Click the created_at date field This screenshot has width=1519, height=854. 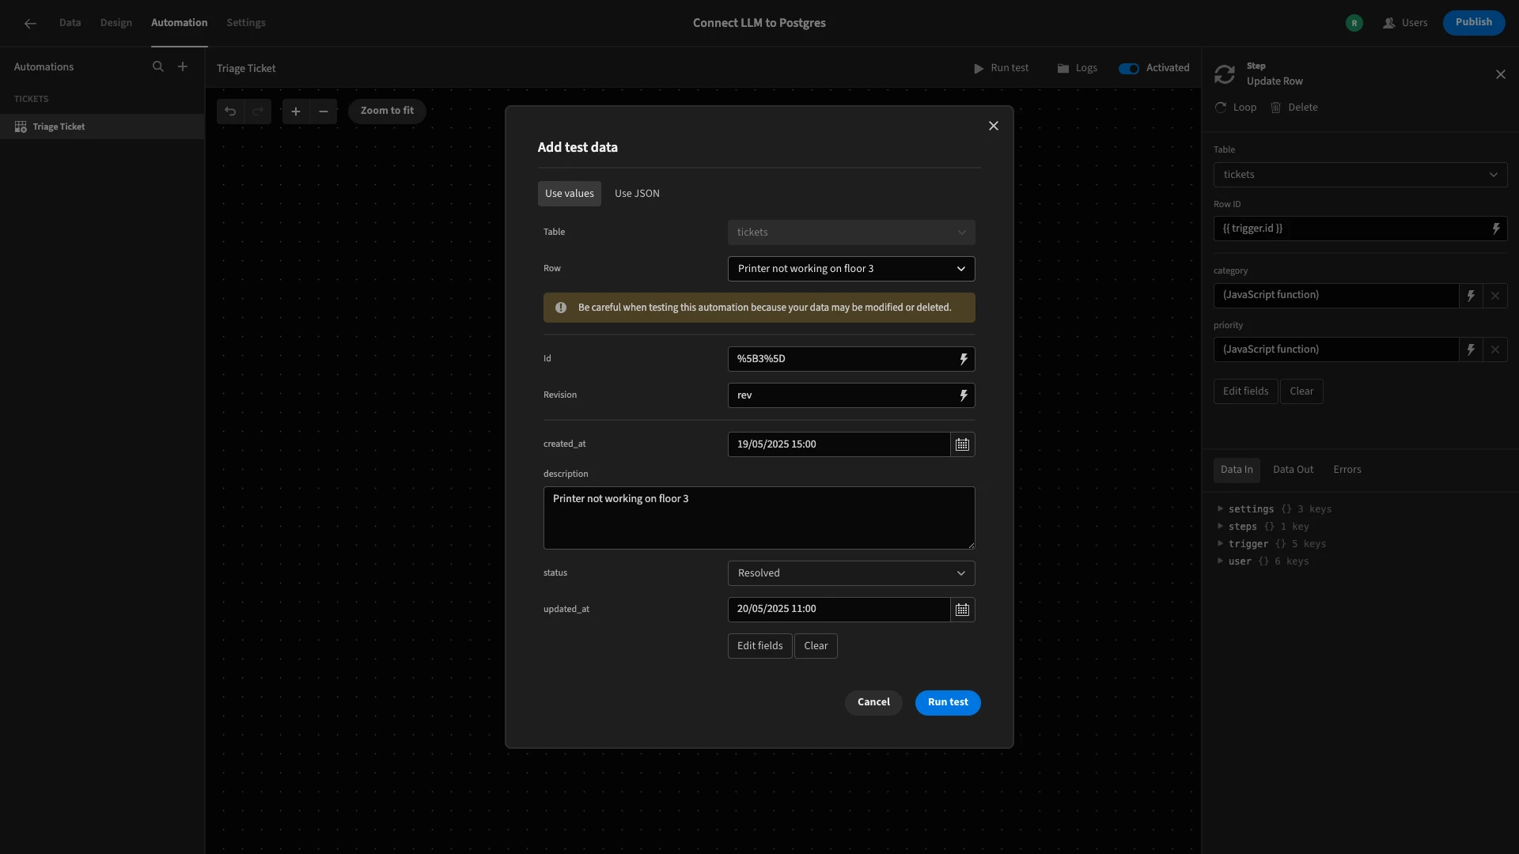[839, 444]
